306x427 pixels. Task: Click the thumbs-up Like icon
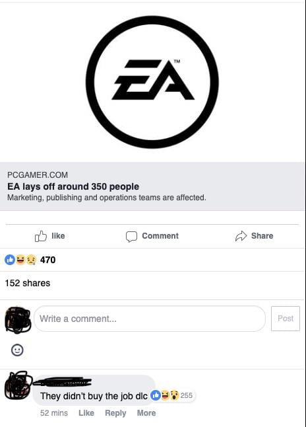41,236
